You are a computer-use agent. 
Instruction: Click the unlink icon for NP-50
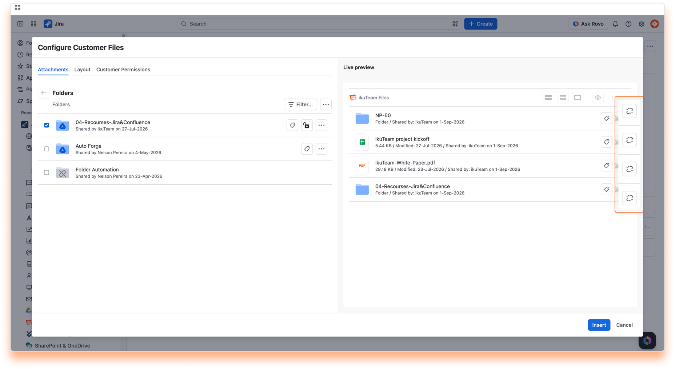point(630,111)
